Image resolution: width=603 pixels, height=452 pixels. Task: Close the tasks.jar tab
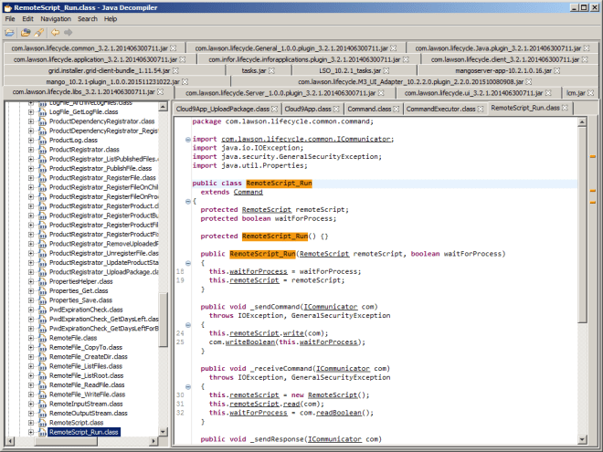(272, 70)
